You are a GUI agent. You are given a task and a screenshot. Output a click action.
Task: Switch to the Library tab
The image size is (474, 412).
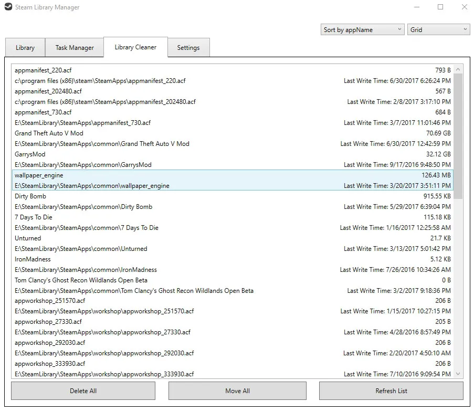tap(25, 47)
